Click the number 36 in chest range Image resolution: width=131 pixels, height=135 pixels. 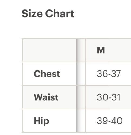102,74
